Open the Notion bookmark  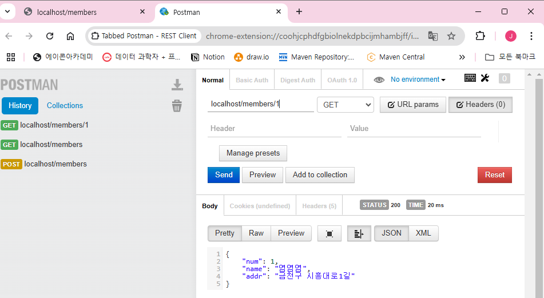tap(208, 57)
